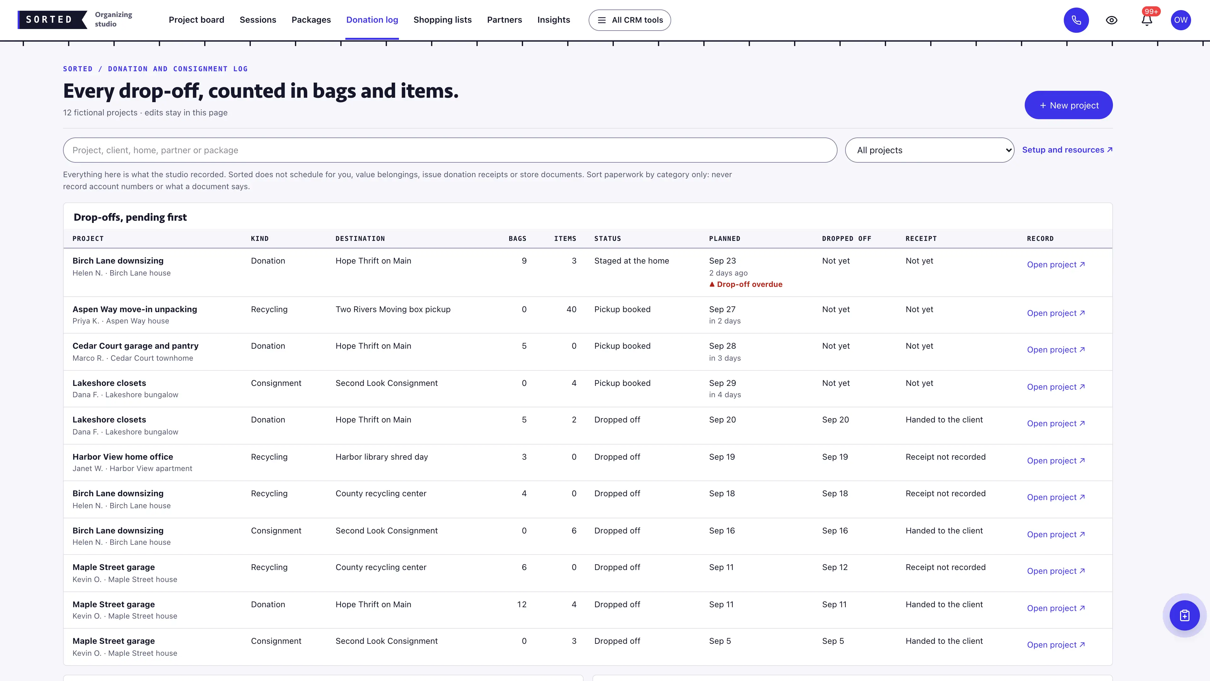The width and height of the screenshot is (1210, 681).
Task: Click the STATUS column header
Action: (607, 239)
